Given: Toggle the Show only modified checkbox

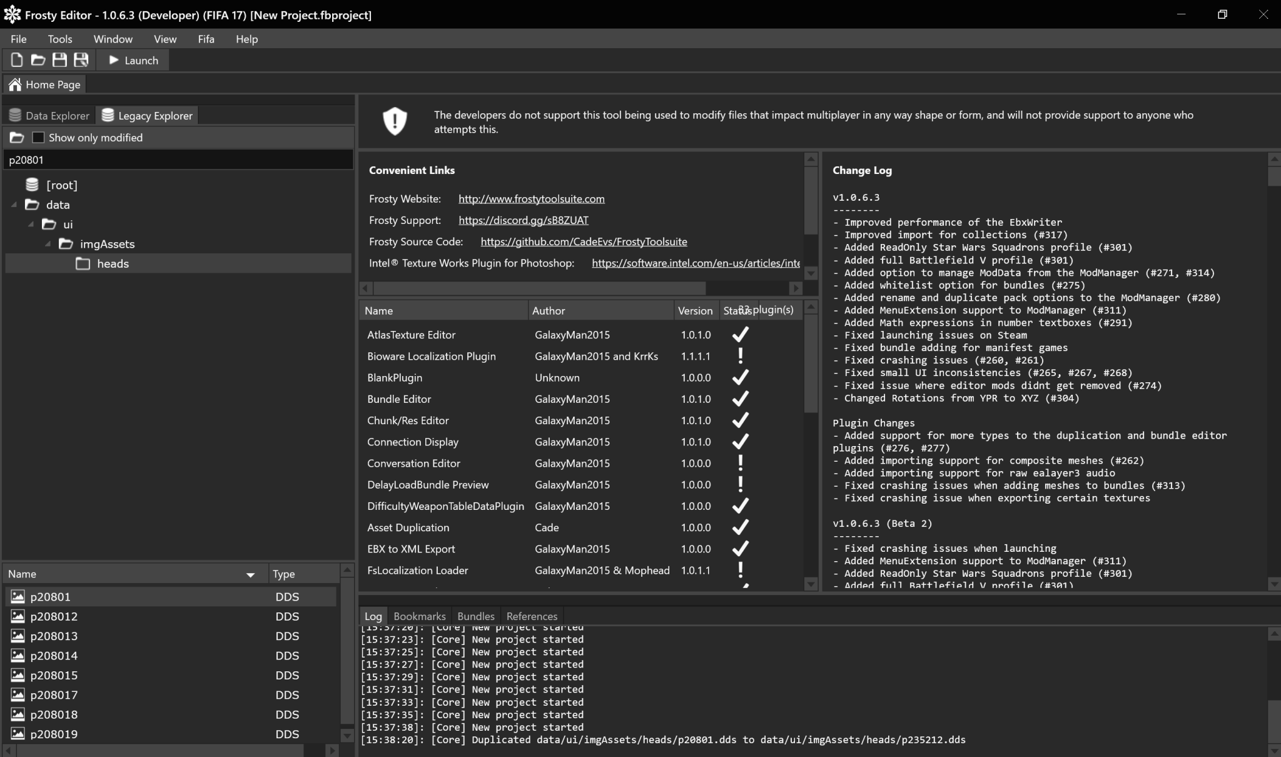Looking at the screenshot, I should 38,138.
